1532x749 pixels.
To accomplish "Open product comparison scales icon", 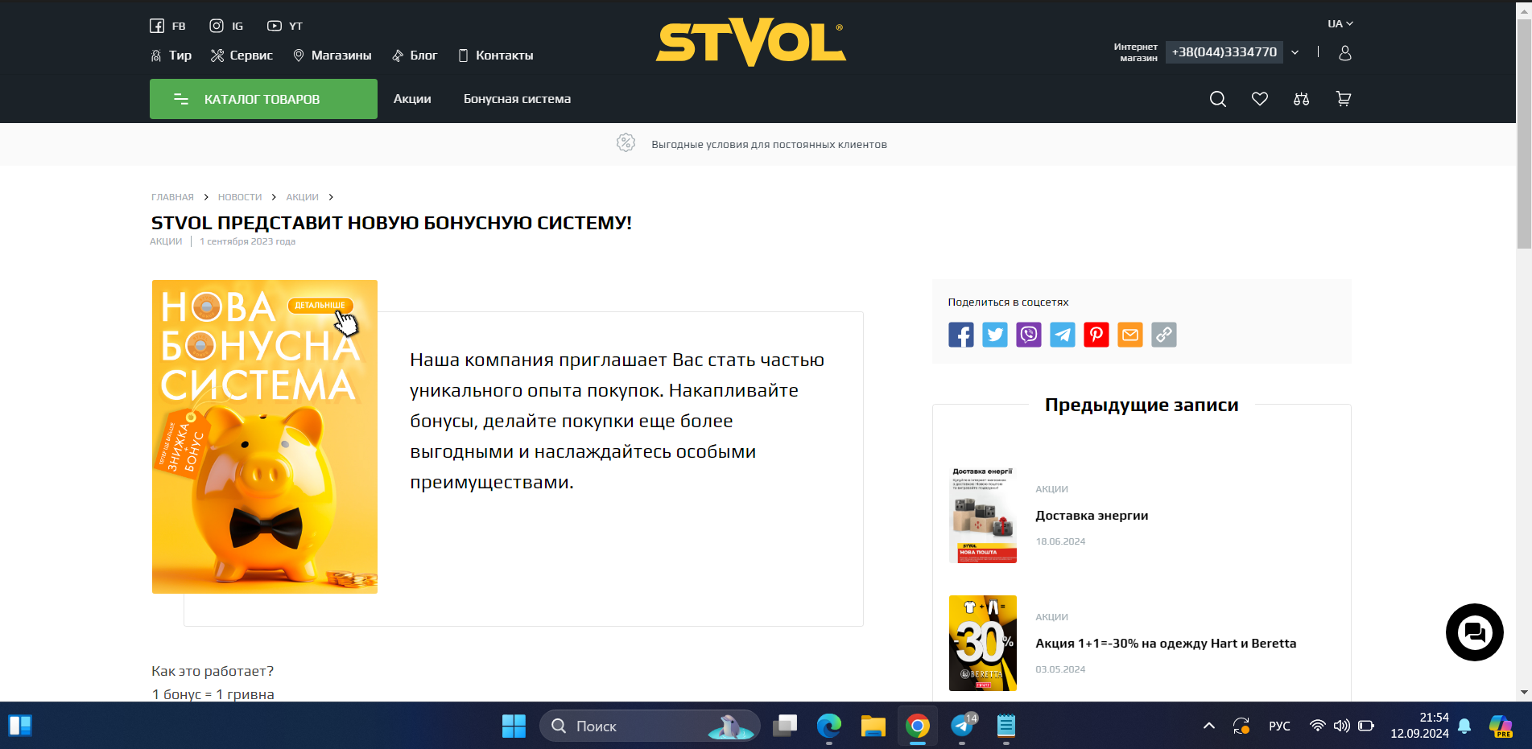I will click(x=1301, y=99).
